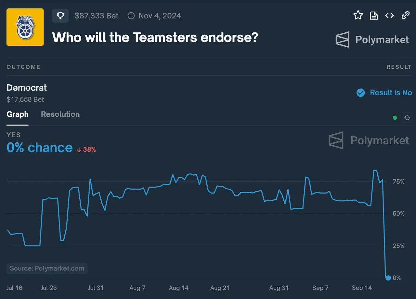Click the "Result is No" label
The height and width of the screenshot is (299, 416).
[x=391, y=93]
